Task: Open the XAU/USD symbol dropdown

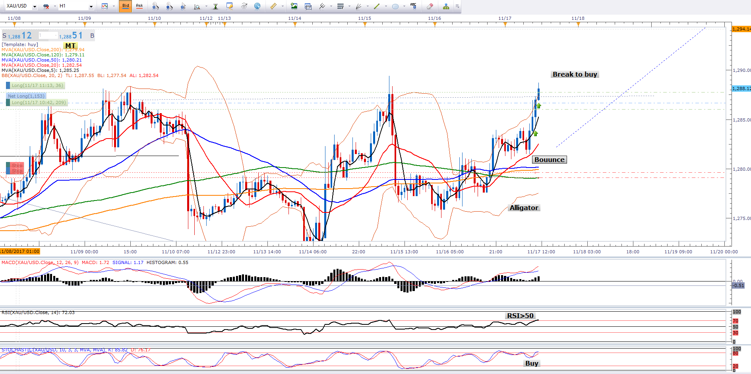Action: click(35, 6)
